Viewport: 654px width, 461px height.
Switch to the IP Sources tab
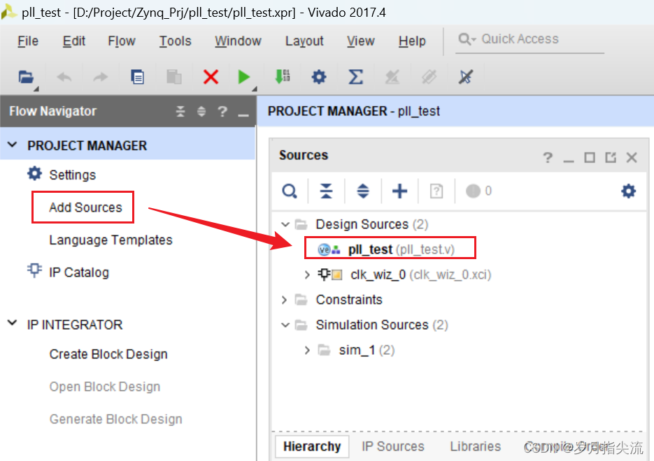(x=393, y=446)
